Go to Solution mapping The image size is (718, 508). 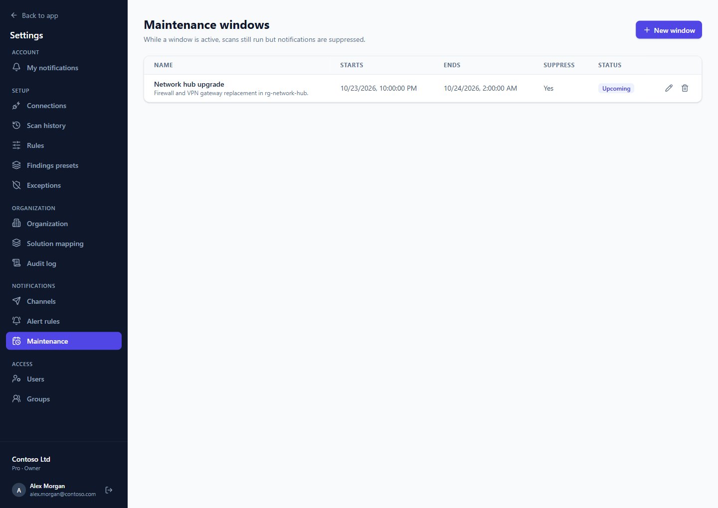click(x=64, y=244)
